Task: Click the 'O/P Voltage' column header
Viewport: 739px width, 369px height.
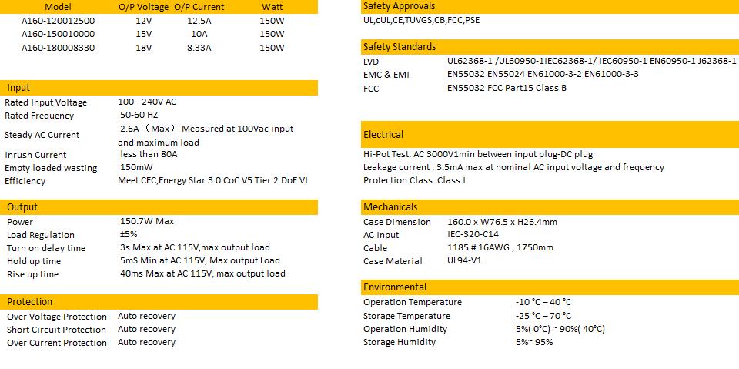Action: point(143,7)
